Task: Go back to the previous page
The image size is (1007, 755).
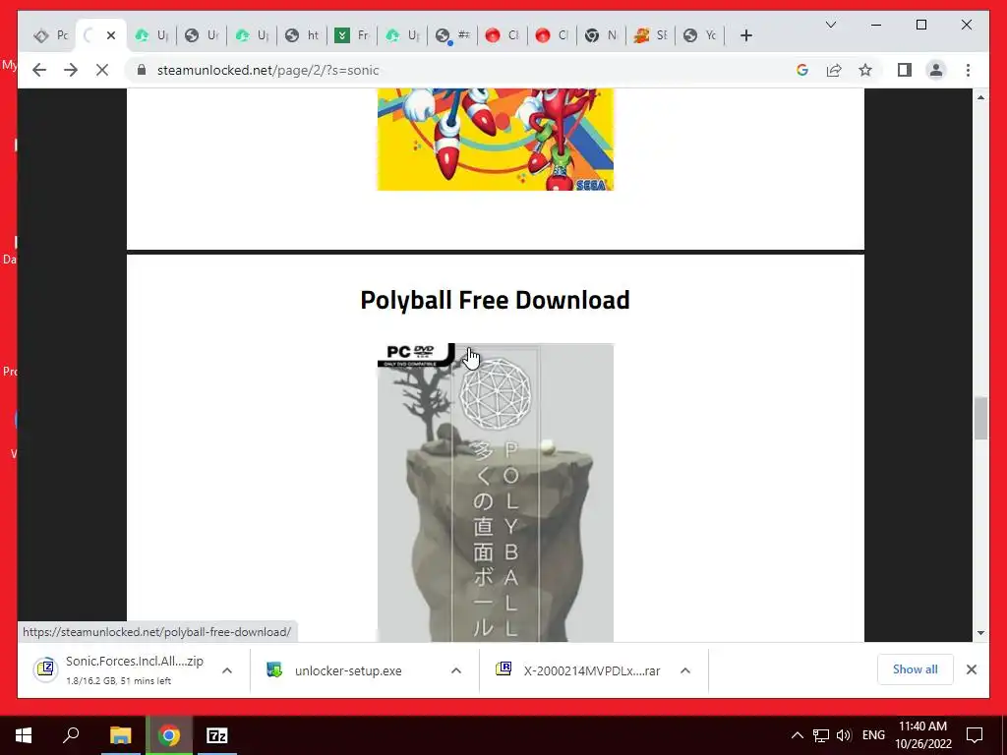Action: [39, 70]
